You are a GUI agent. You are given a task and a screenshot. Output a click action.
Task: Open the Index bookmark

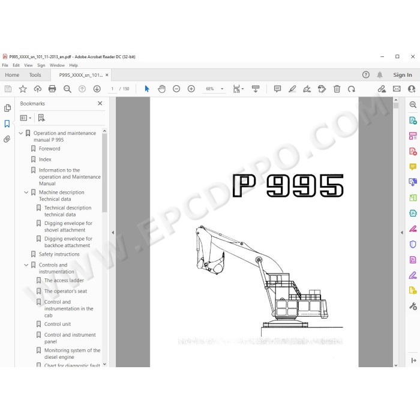(x=45, y=160)
